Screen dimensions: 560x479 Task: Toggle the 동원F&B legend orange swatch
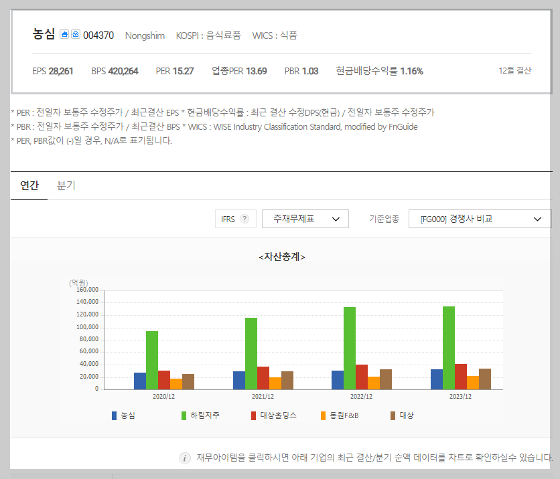coord(323,415)
